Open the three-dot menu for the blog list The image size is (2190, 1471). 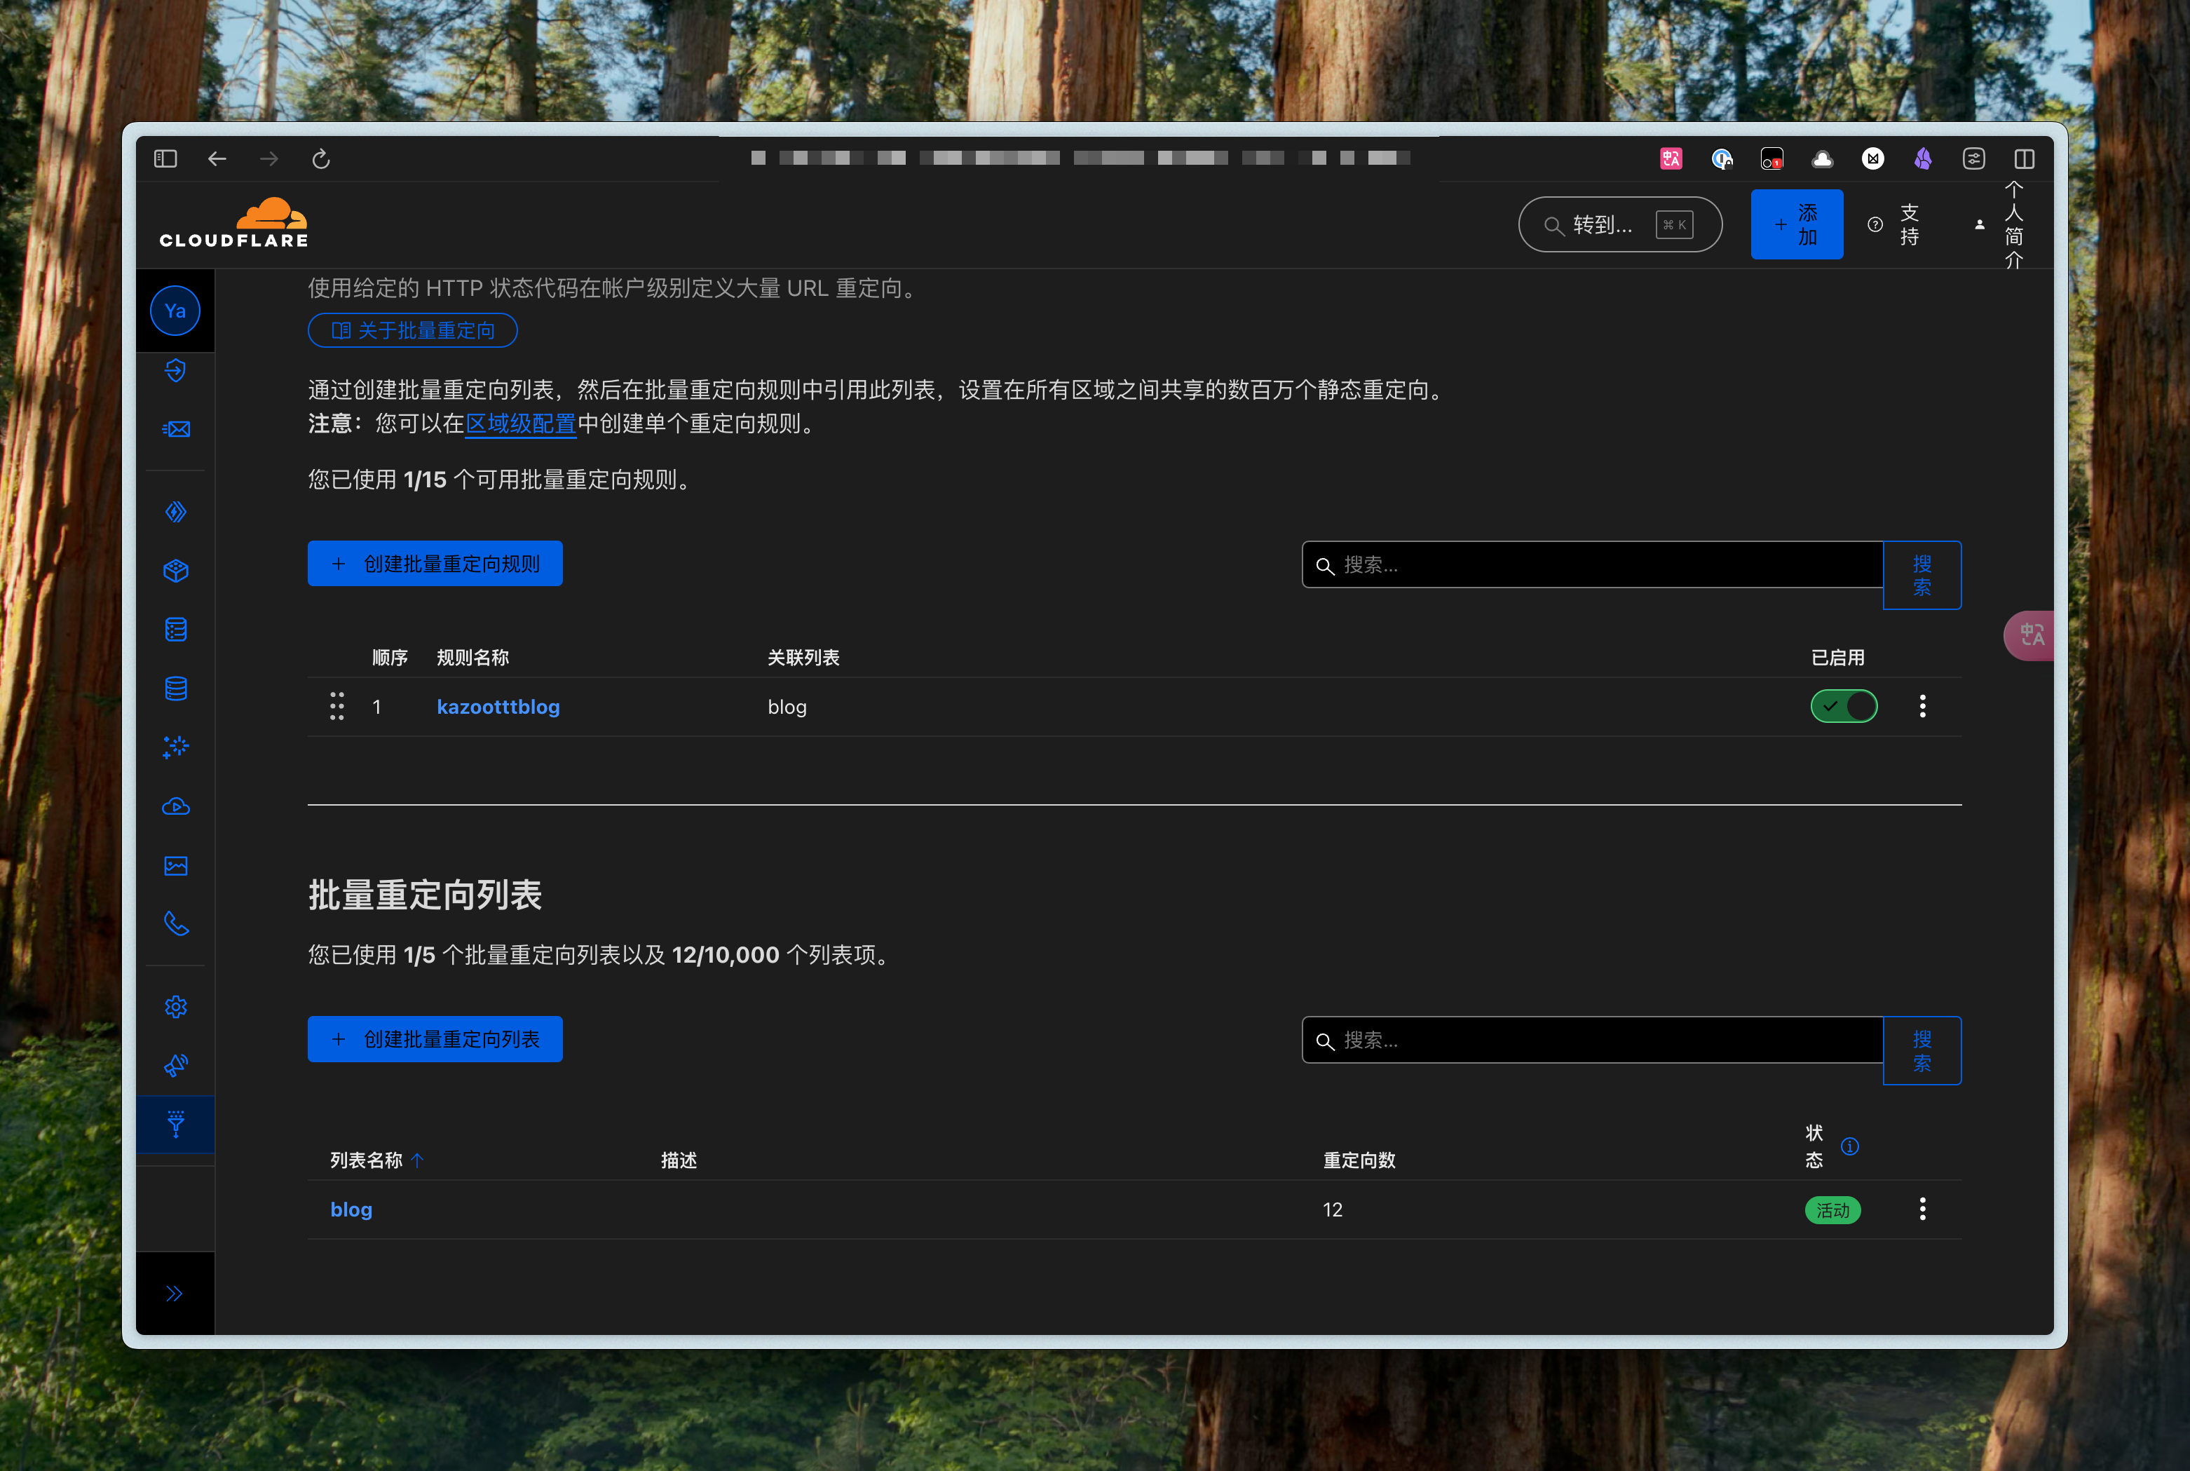1922,1209
